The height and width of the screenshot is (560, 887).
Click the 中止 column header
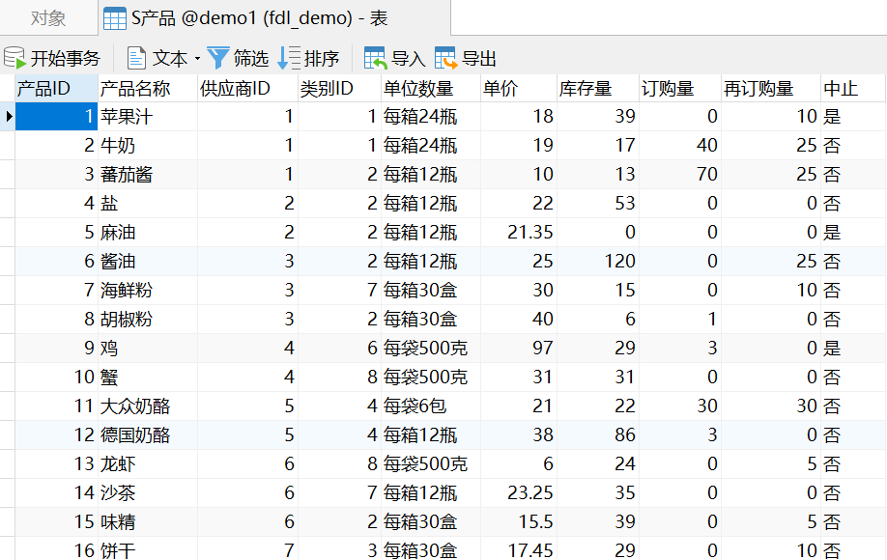[x=841, y=89]
